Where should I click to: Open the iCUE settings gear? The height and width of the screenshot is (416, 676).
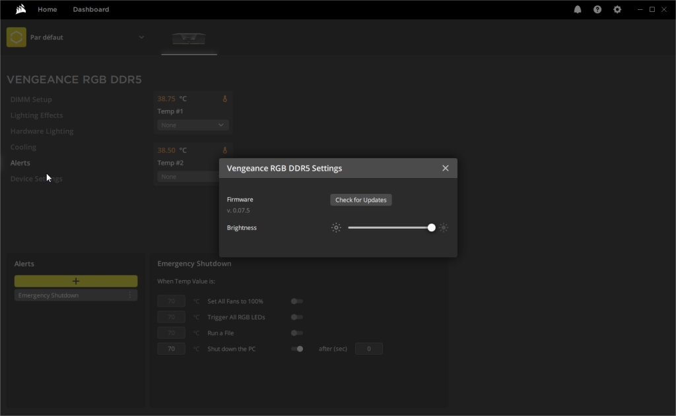pyautogui.click(x=617, y=9)
